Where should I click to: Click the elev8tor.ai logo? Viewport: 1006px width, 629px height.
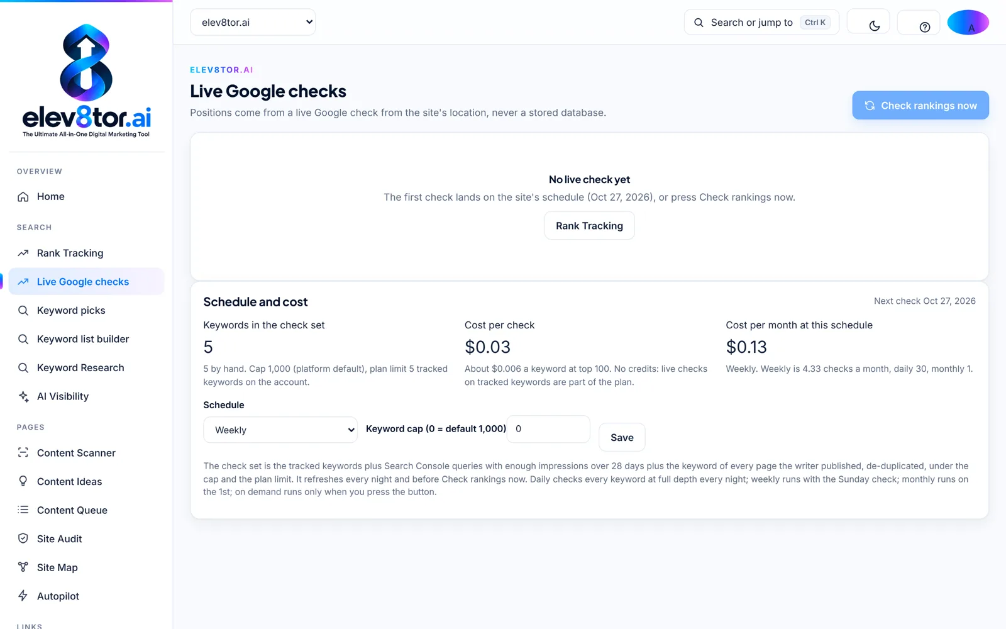coord(86,81)
